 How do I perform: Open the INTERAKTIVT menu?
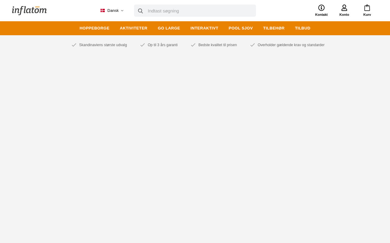click(x=204, y=28)
